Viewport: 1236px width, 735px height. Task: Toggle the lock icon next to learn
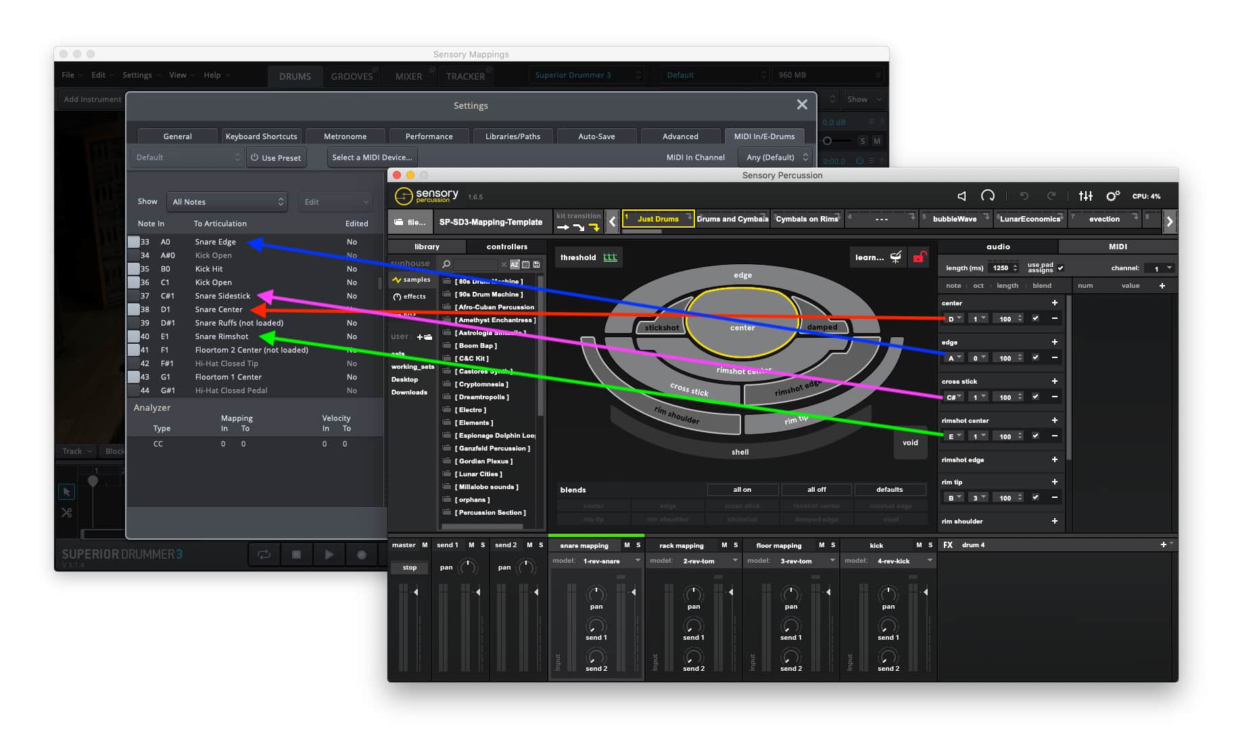point(919,257)
